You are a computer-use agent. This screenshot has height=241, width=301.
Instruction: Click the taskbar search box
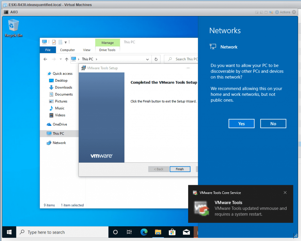tap(62, 232)
